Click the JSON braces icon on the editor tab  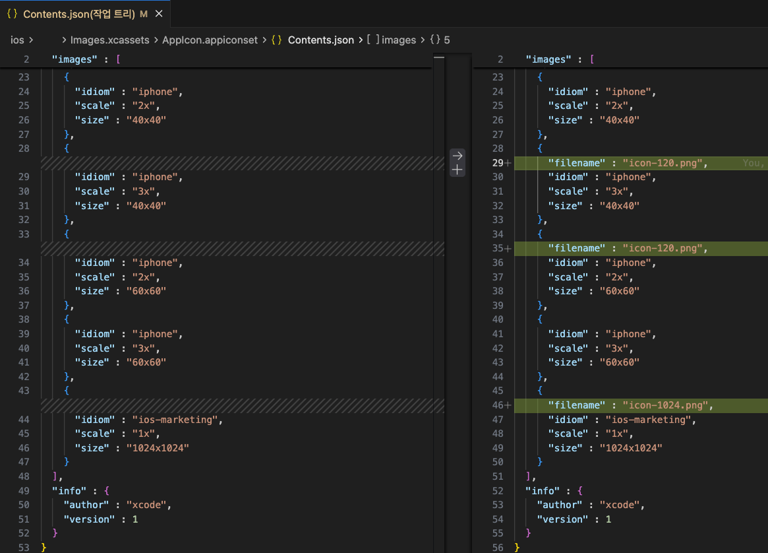pos(12,14)
